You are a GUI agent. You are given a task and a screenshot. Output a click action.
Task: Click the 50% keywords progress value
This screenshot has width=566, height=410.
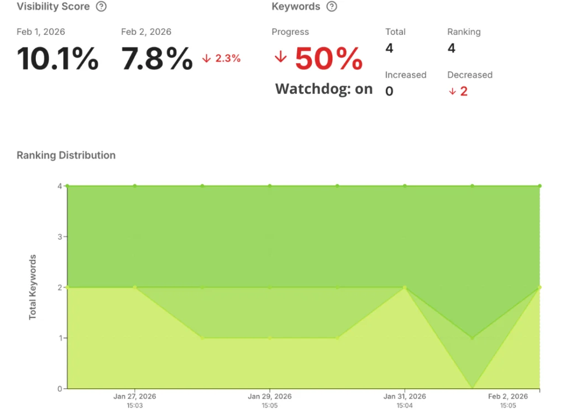[x=328, y=58]
